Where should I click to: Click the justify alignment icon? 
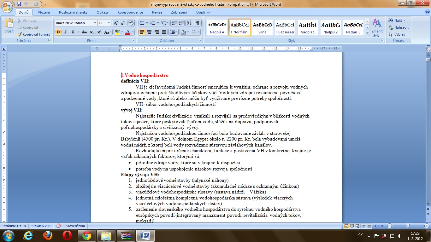coord(164,32)
